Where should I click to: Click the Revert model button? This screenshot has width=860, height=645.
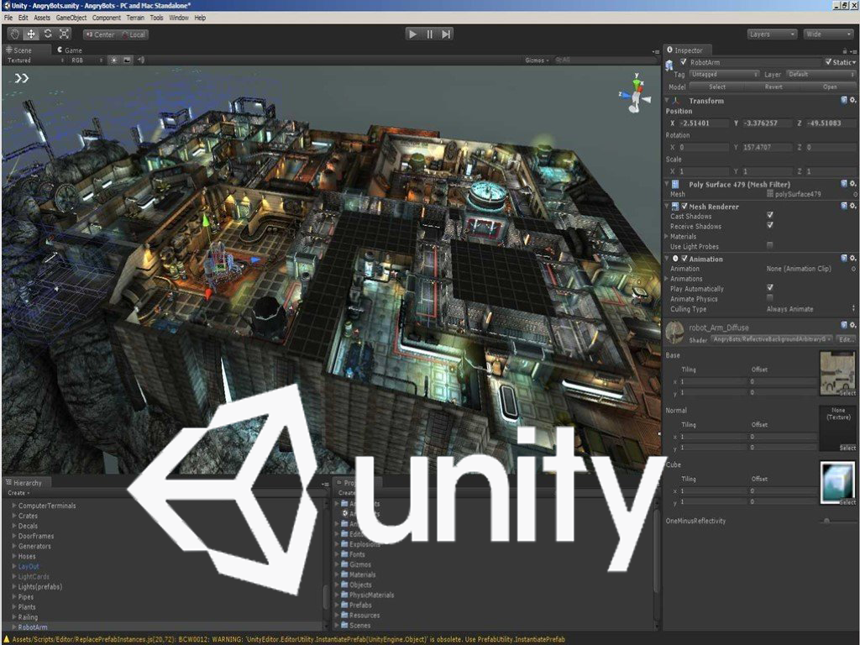coord(773,87)
